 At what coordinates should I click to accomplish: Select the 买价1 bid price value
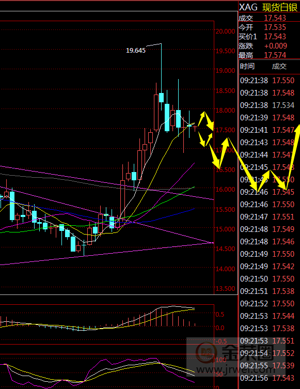(x=275, y=37)
